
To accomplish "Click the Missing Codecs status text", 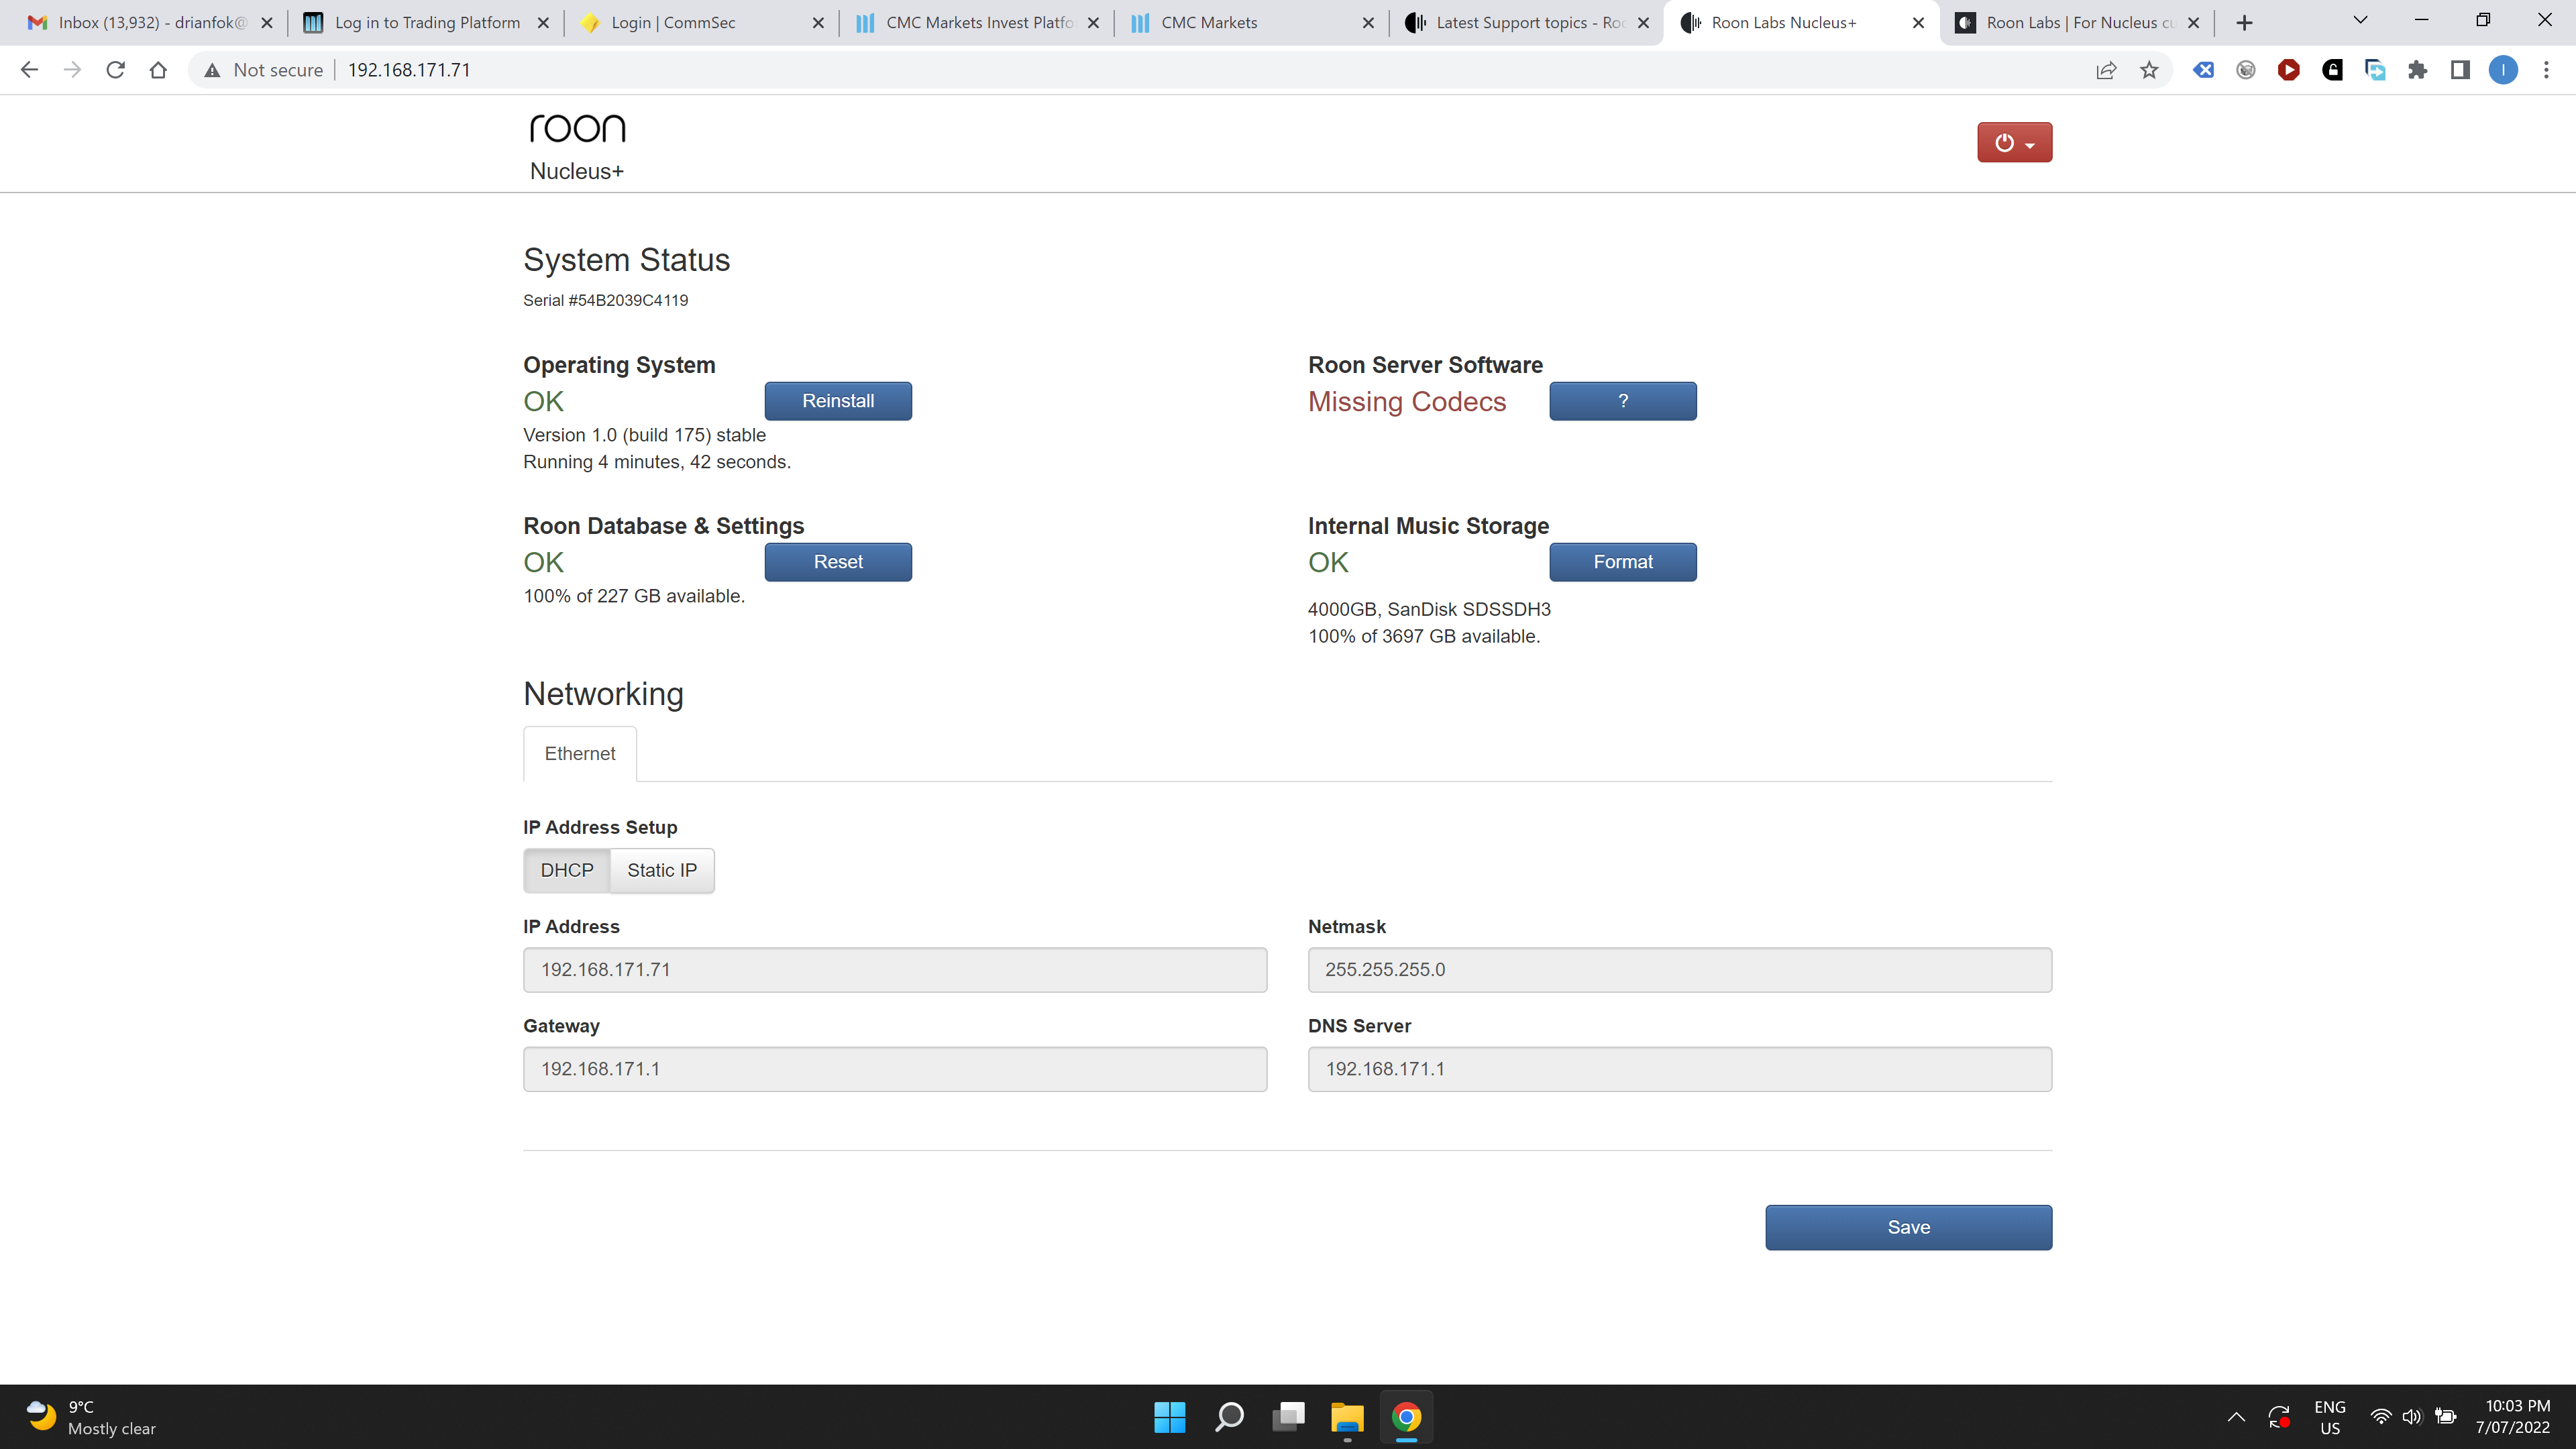I will 1406,401.
